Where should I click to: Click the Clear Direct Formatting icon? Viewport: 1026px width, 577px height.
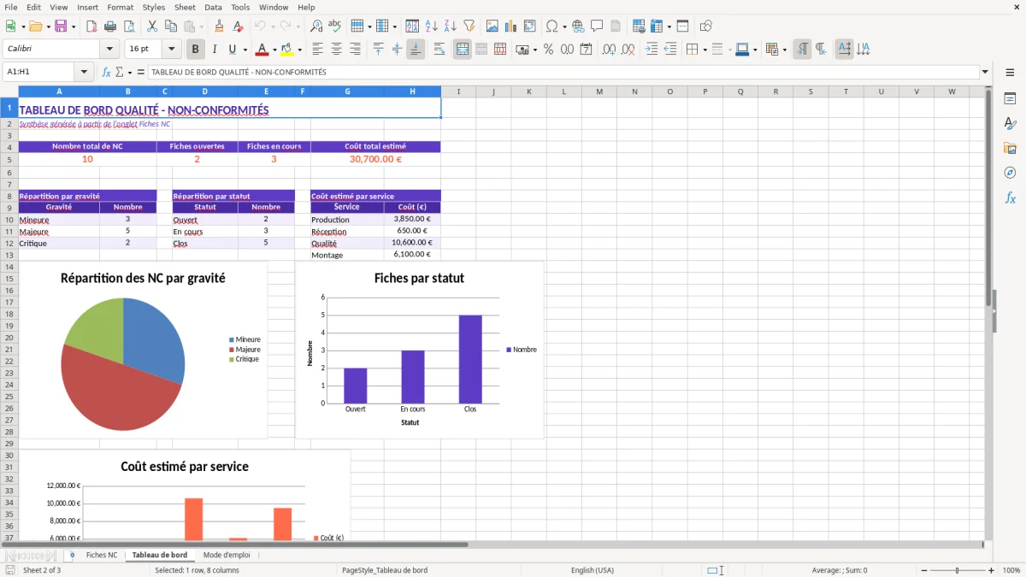[x=238, y=26]
